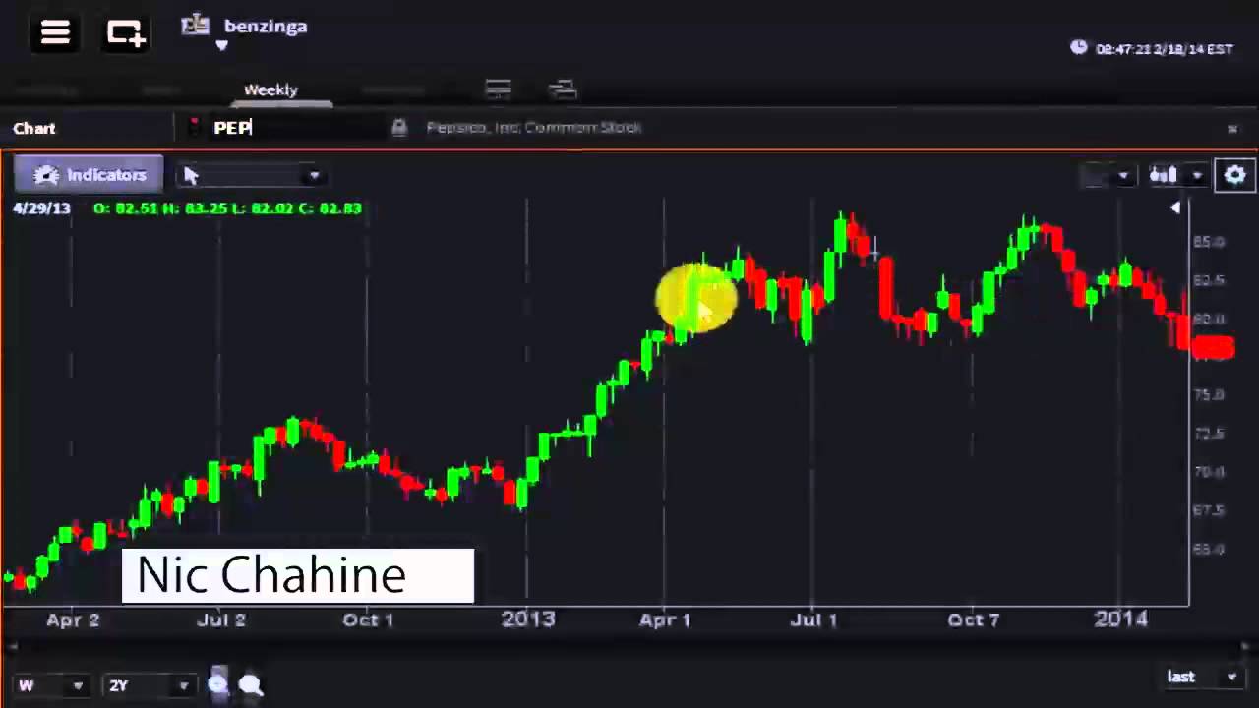The image size is (1259, 708).
Task: Click the Apr 2 date axis label
Action: [73, 619]
